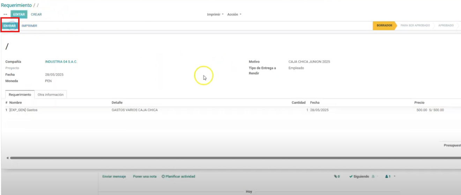The image size is (461, 195).
Task: Expand the Acción dropdown menu
Action: [x=234, y=15]
